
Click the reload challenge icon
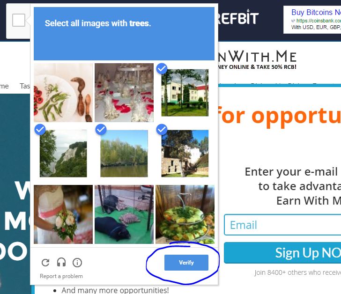[45, 263]
